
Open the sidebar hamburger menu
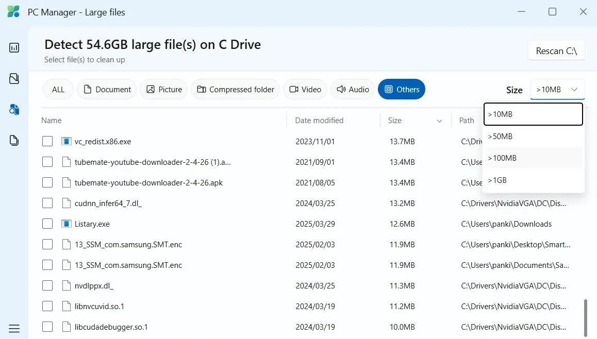click(14, 328)
